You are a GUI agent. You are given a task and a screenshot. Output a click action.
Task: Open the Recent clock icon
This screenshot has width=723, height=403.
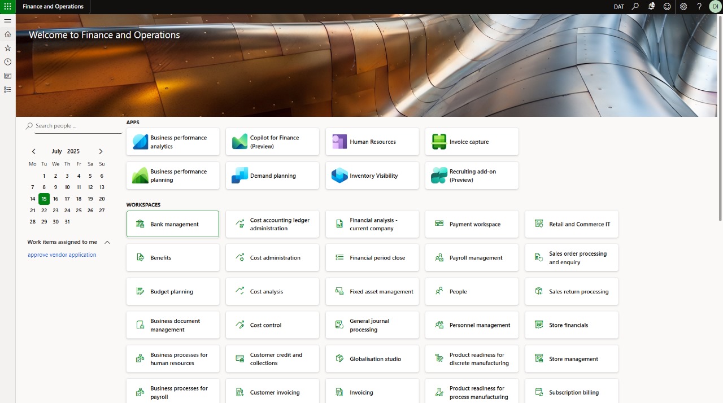tap(7, 62)
